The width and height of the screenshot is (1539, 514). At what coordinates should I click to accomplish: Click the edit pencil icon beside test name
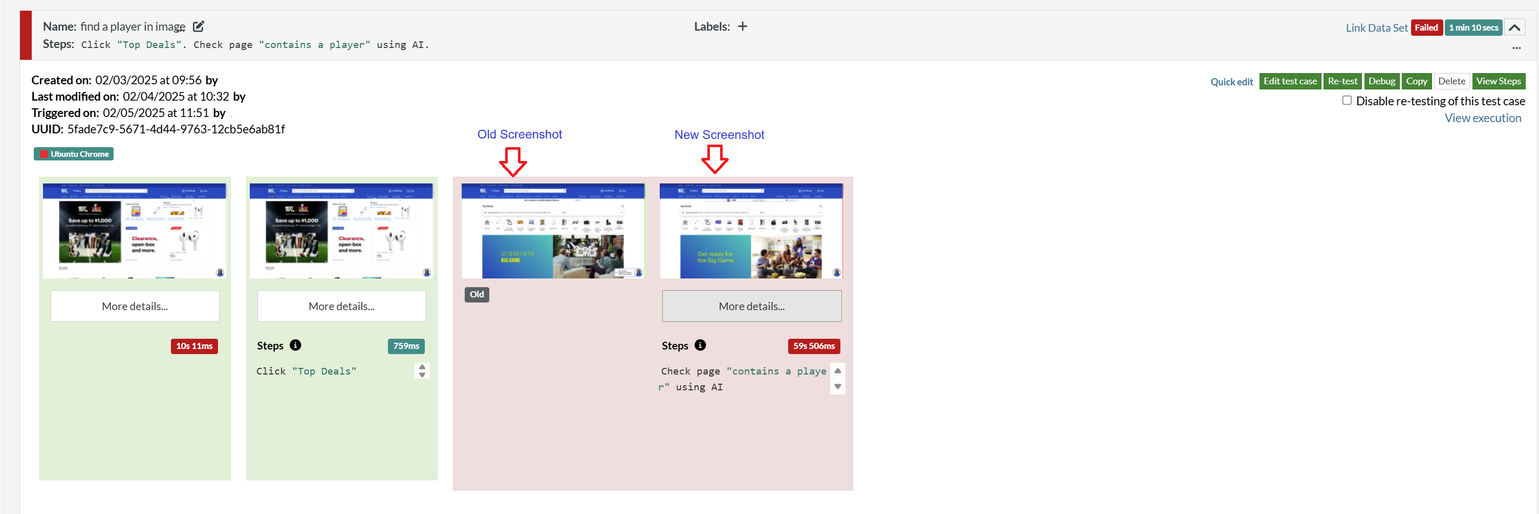click(x=199, y=26)
